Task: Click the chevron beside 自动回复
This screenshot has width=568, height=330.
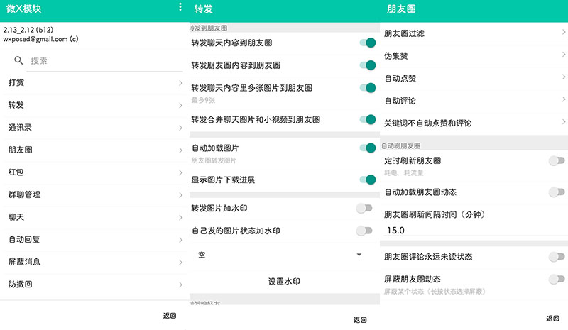Action: [181, 240]
